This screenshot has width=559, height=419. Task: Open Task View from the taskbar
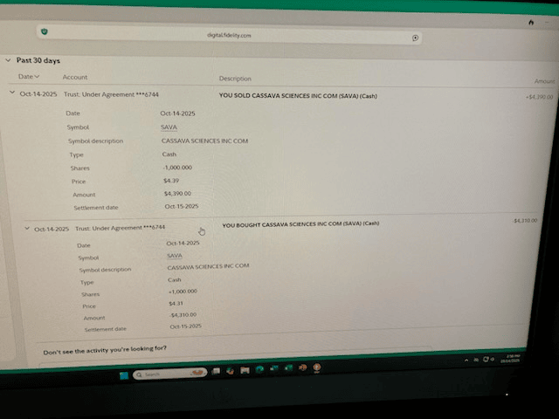click(216, 371)
